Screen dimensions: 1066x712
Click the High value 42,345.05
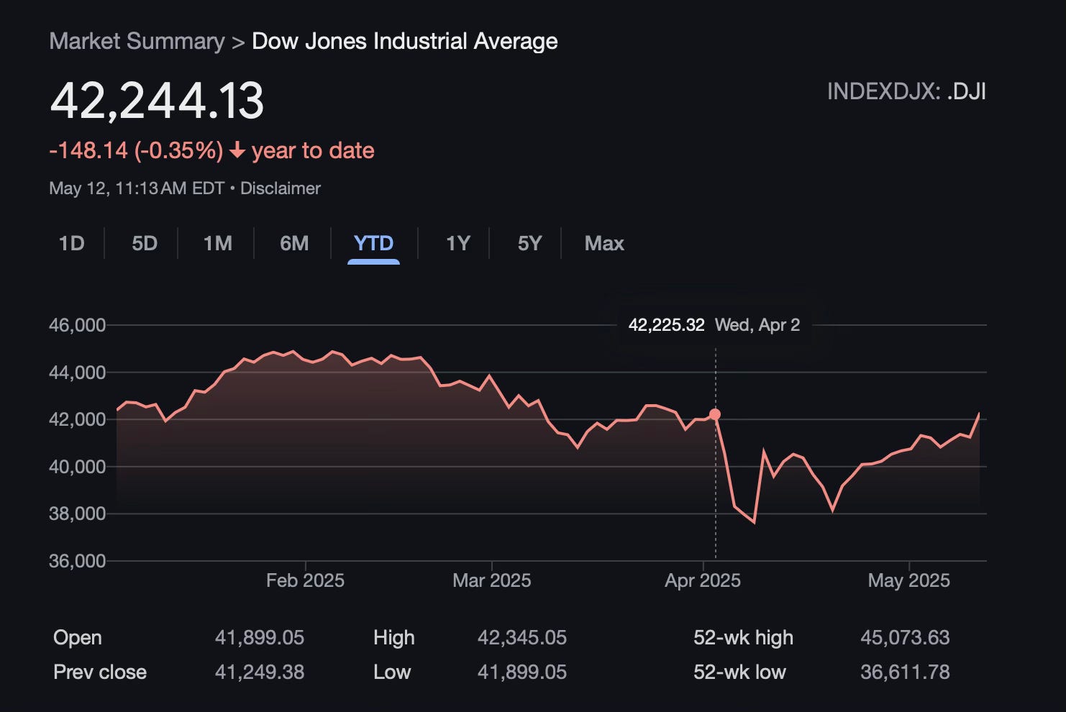point(522,638)
